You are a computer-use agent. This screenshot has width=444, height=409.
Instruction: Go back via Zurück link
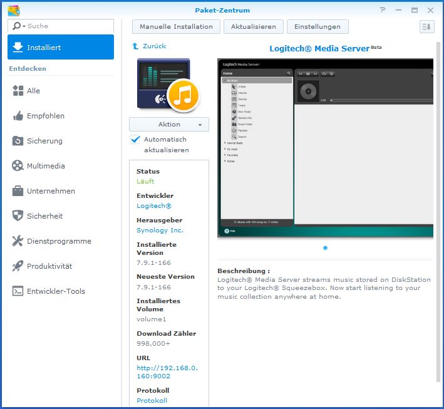click(x=154, y=46)
